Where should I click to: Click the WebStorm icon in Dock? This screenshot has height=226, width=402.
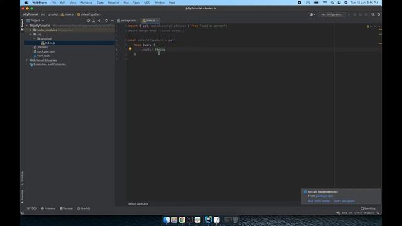click(209, 220)
